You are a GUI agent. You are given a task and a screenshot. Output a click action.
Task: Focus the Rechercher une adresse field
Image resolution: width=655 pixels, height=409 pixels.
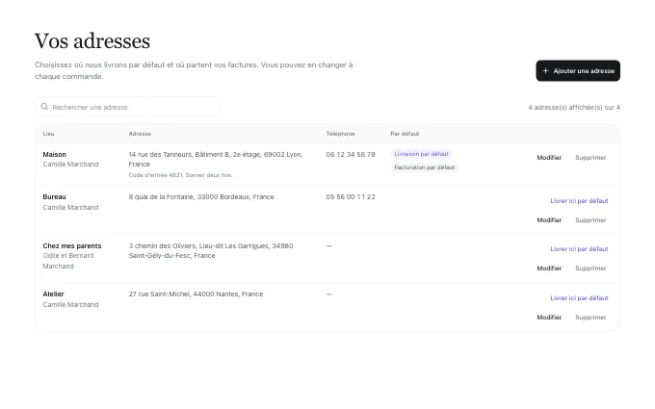[127, 107]
